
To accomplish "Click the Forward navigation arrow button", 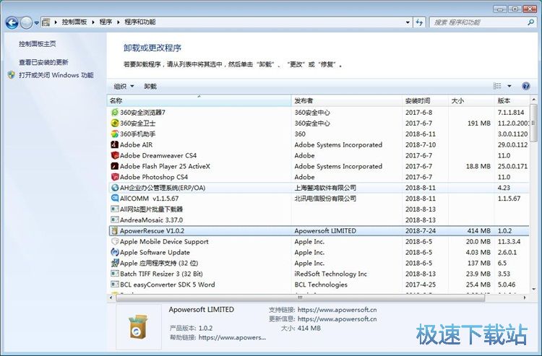I will click(26, 23).
